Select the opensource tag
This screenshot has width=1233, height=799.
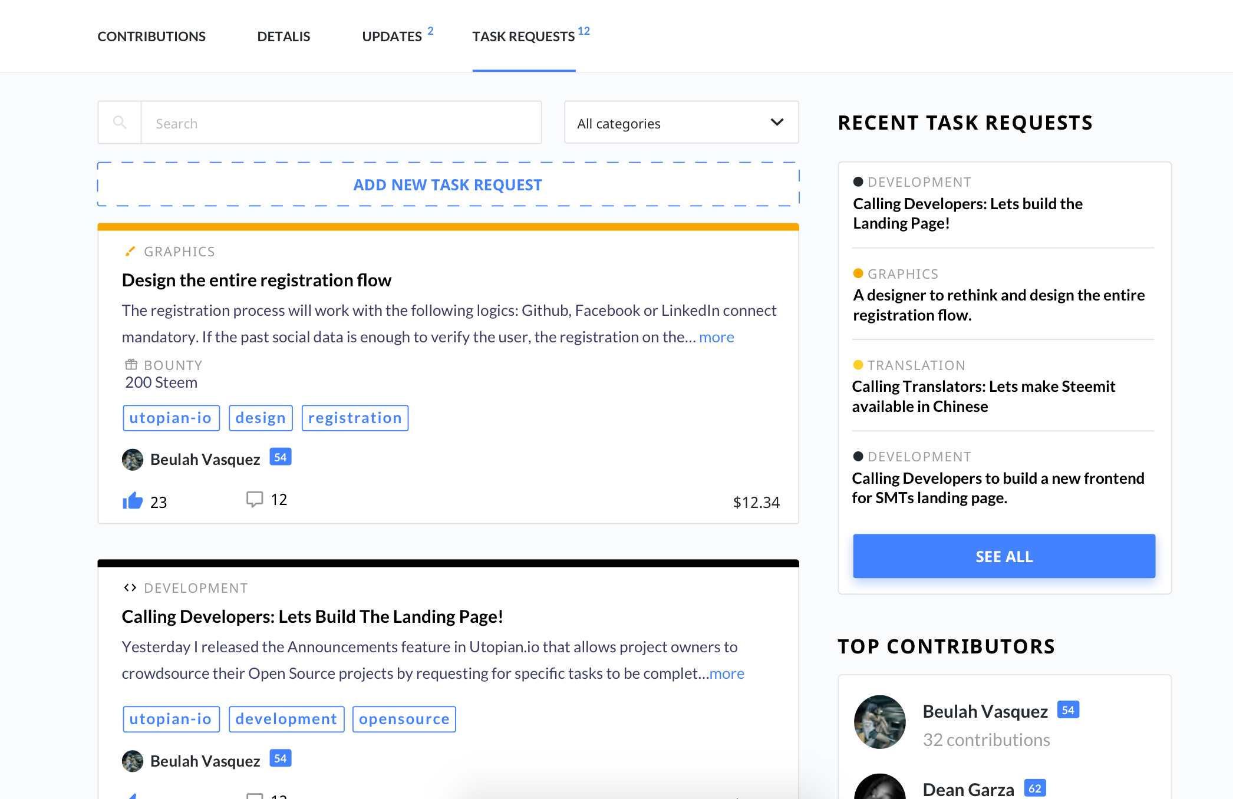tap(404, 719)
